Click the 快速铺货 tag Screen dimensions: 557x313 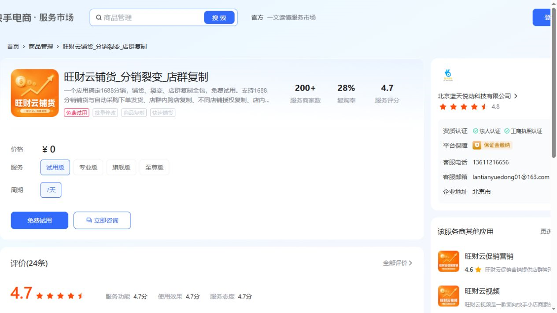(x=162, y=113)
